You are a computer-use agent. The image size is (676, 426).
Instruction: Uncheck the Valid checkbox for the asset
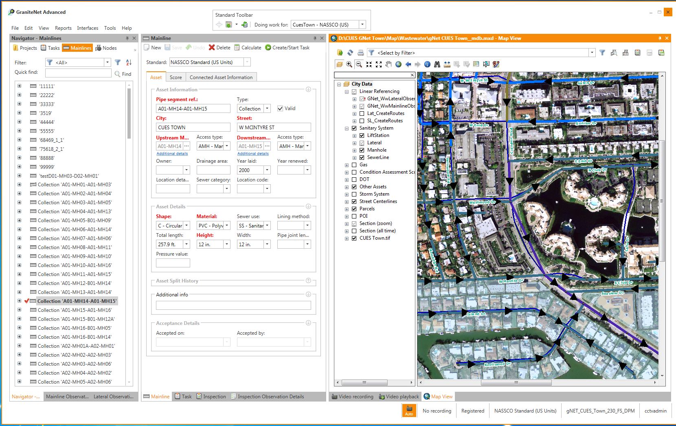(x=280, y=108)
